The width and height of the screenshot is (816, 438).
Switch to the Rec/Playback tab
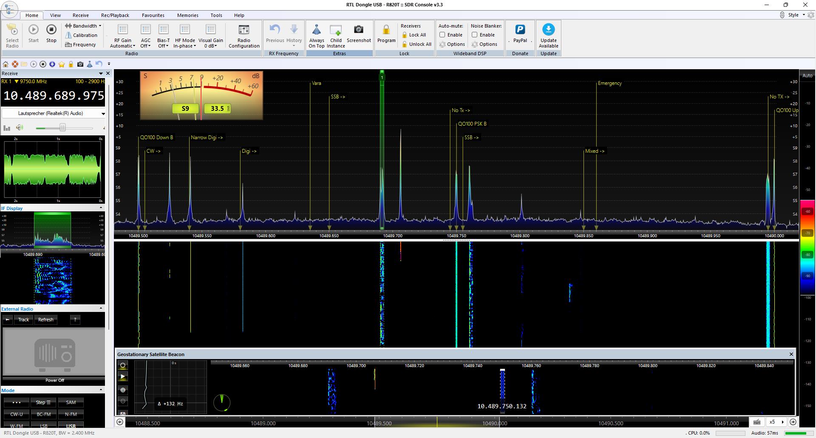click(115, 15)
